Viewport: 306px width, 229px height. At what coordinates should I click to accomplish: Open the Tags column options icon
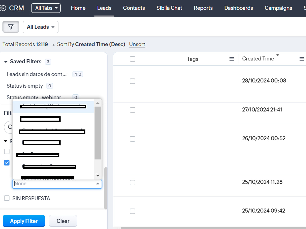click(x=232, y=59)
